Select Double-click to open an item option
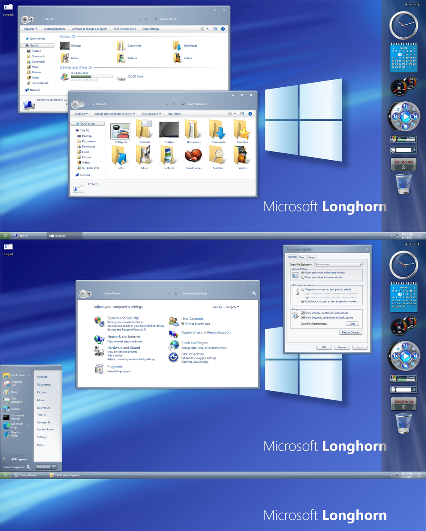The width and height of the screenshot is (426, 531). click(x=329, y=301)
